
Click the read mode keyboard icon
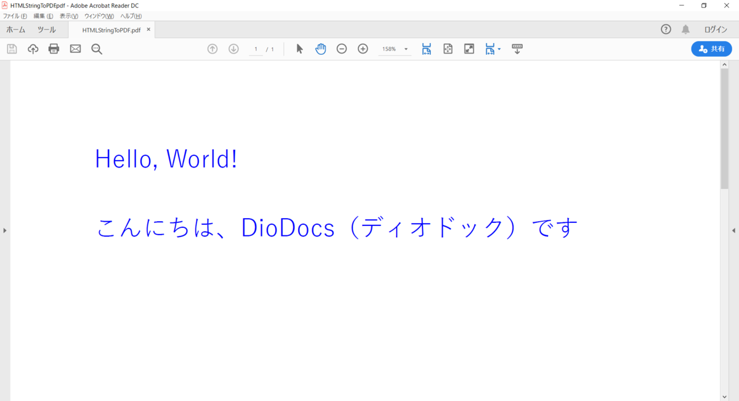pyautogui.click(x=517, y=49)
